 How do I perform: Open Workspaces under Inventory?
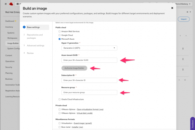(x=12, y=38)
